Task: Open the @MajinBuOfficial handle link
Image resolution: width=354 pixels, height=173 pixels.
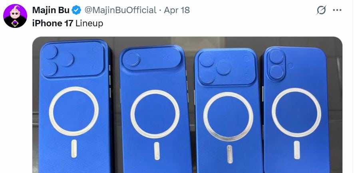Action: tap(120, 10)
